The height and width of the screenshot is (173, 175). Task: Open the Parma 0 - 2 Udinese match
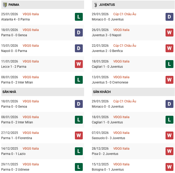15,170
